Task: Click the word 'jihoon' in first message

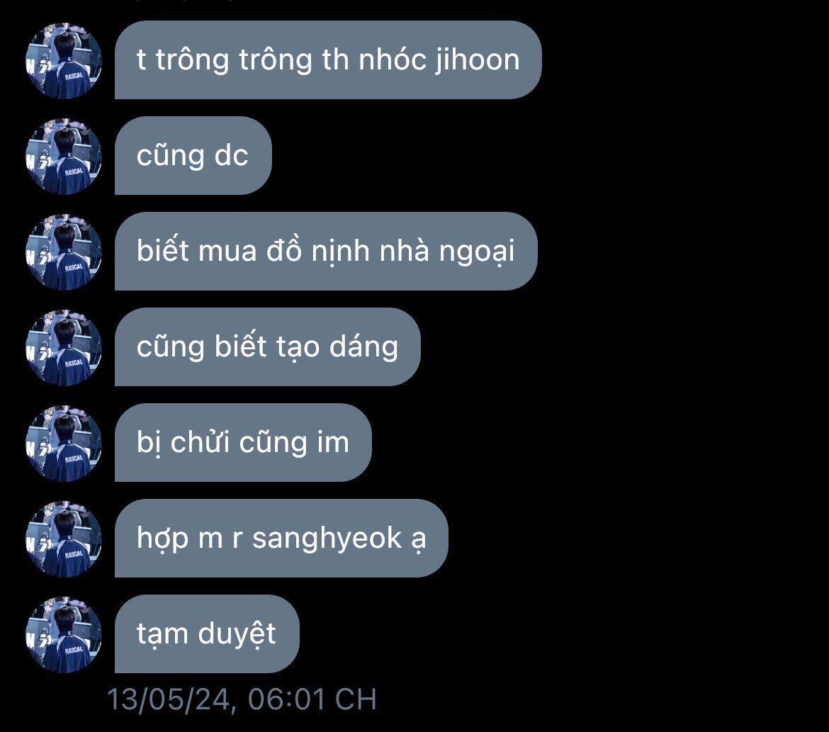Action: [x=478, y=60]
